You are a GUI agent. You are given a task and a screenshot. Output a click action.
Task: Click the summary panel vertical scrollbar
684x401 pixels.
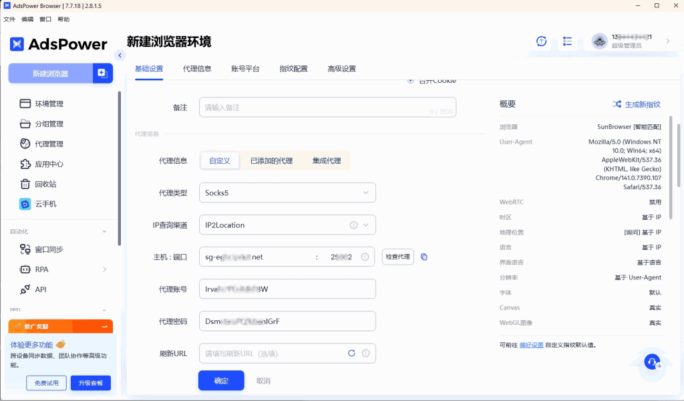point(679,167)
